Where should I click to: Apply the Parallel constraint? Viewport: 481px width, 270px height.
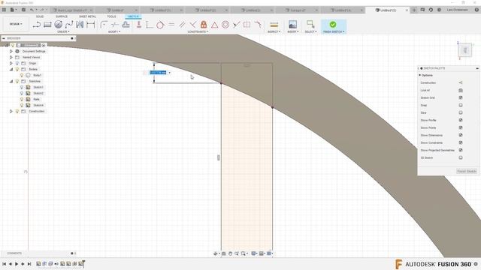tap(182, 25)
